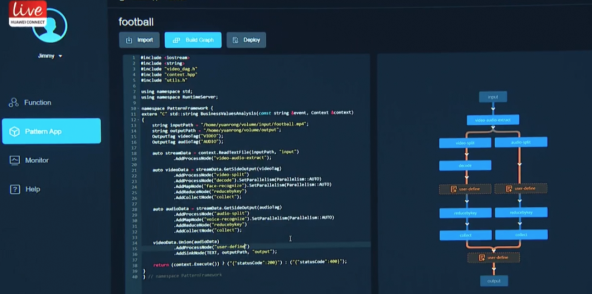
Task: Go to the Monitor menu item
Action: tap(37, 160)
